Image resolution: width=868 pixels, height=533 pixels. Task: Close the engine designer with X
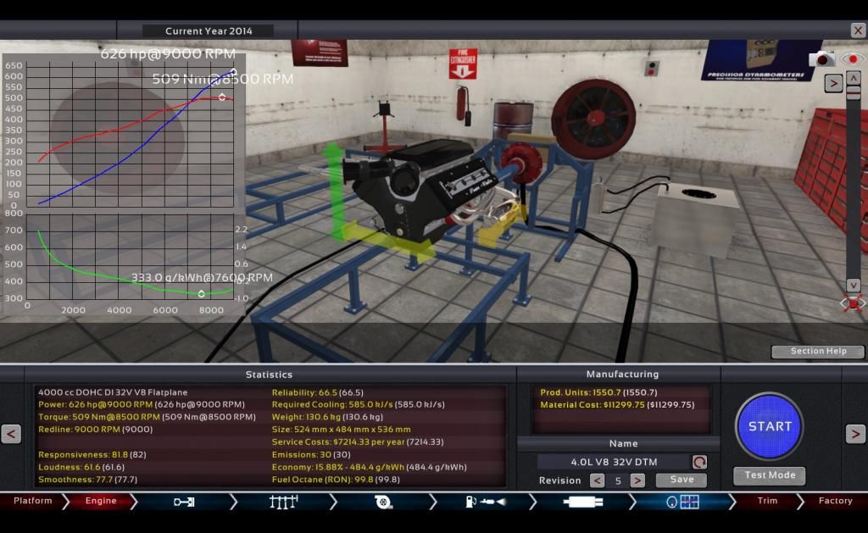tap(858, 31)
